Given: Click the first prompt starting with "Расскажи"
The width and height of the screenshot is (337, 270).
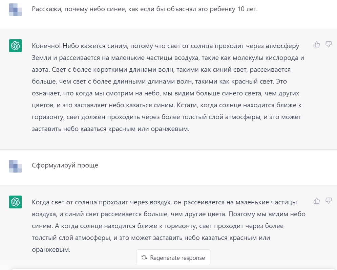Looking at the screenshot, I should 145,9.
